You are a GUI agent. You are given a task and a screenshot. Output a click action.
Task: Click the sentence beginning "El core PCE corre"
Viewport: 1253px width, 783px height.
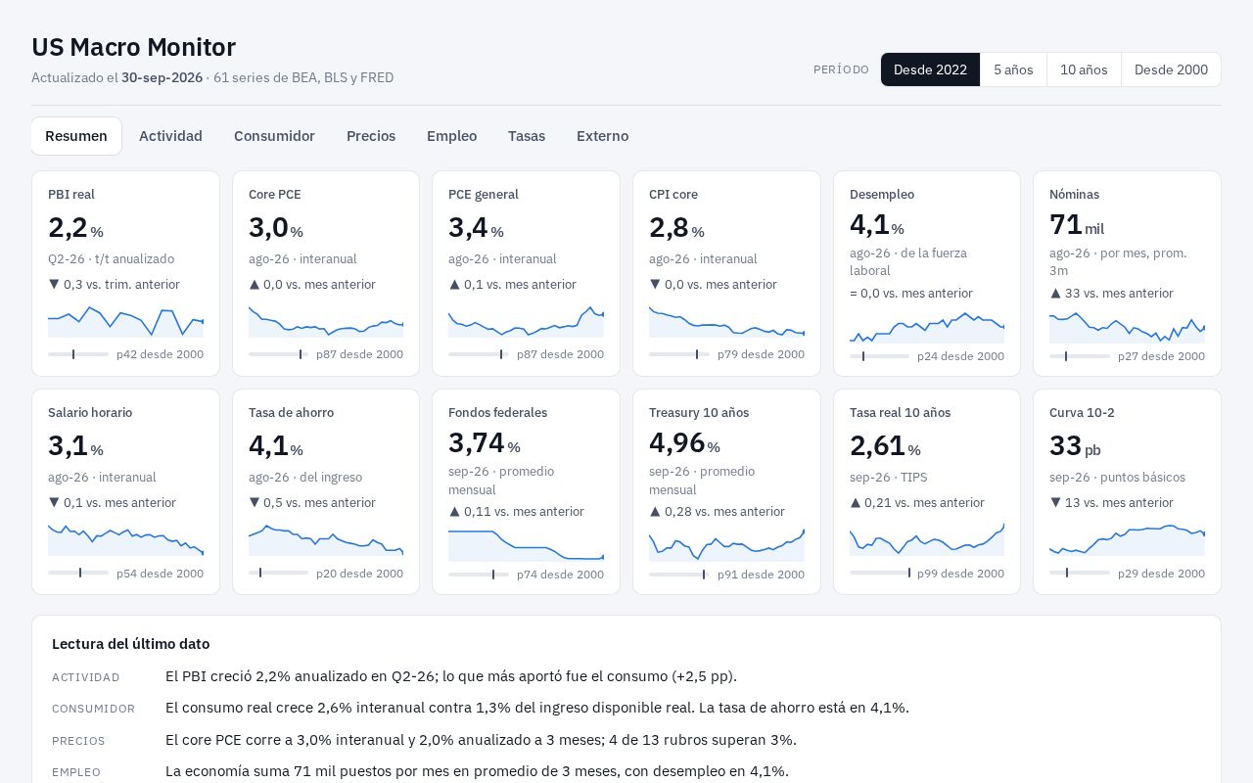pos(481,740)
